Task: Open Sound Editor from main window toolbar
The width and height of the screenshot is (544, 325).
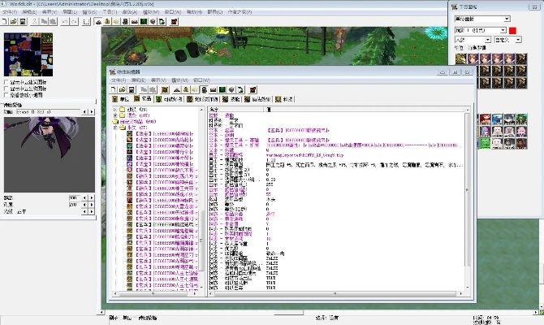Action: (x=116, y=21)
